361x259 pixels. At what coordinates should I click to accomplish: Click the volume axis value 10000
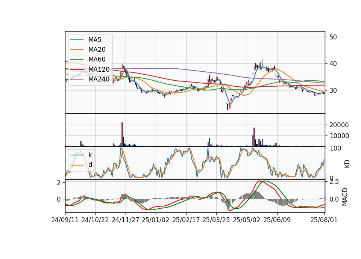pyautogui.click(x=339, y=136)
